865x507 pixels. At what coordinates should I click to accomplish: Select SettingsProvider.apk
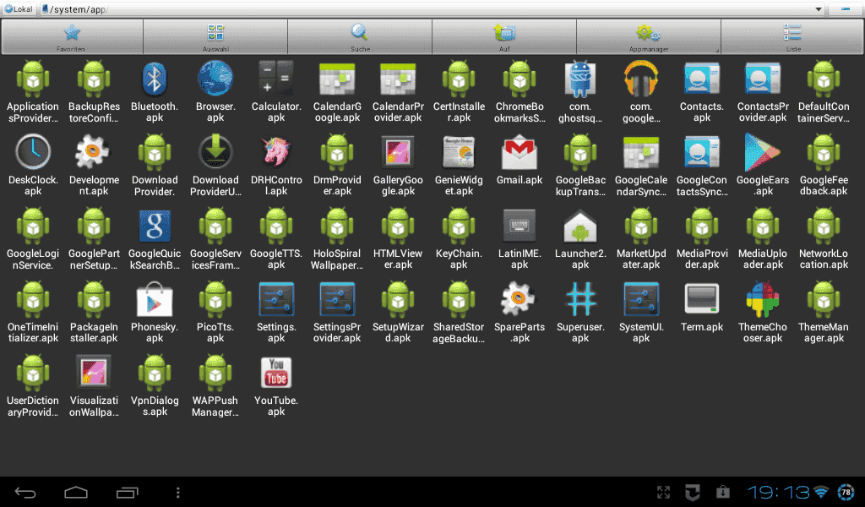coord(337,299)
